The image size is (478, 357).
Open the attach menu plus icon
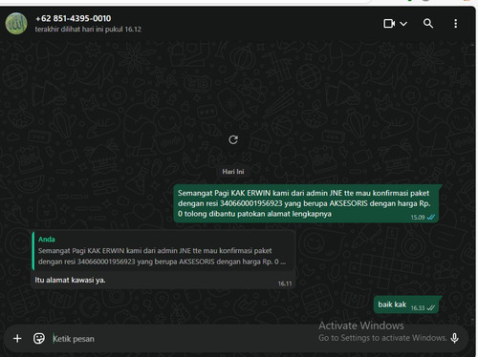tap(17, 339)
